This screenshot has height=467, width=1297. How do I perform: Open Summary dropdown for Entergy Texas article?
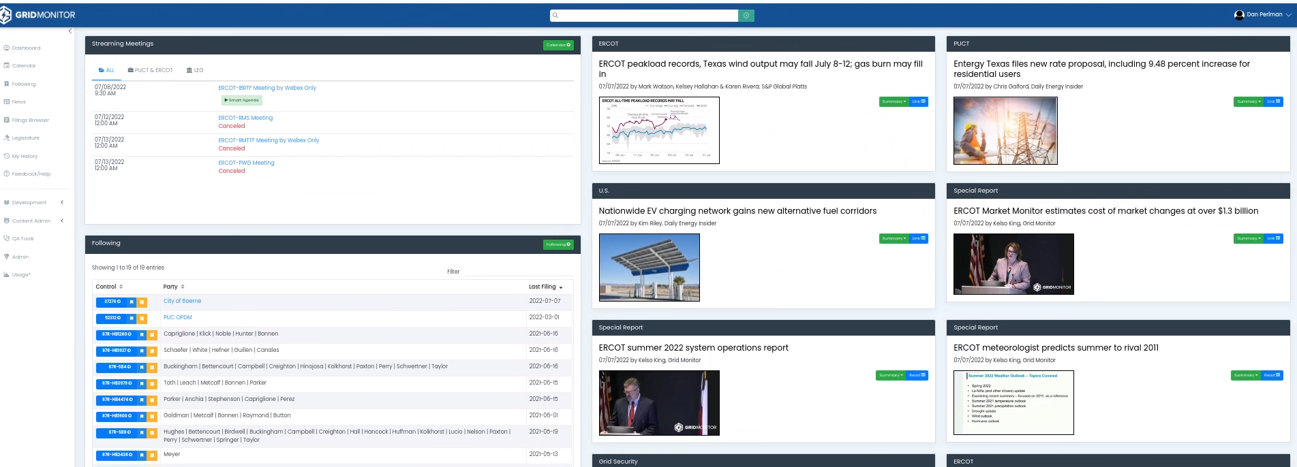1249,101
